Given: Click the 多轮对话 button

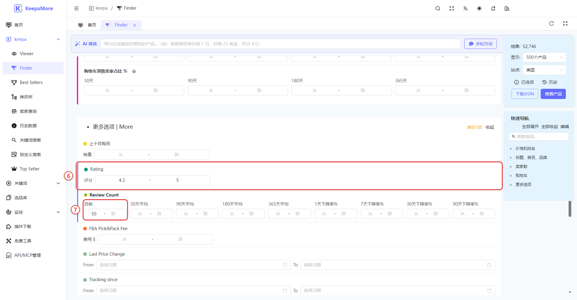Looking at the screenshot, I should [x=480, y=44].
